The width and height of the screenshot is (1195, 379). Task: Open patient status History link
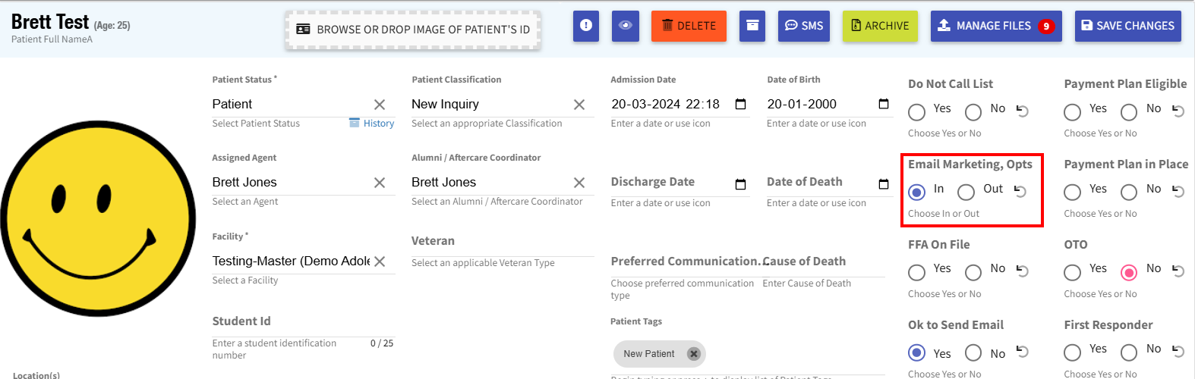coord(378,124)
